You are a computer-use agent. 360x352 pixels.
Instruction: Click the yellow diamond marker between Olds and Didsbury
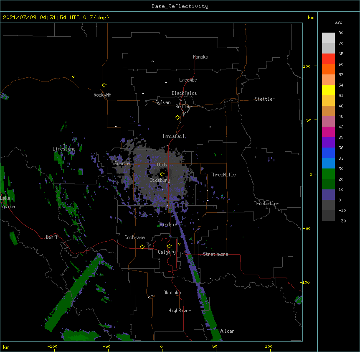click(x=162, y=174)
